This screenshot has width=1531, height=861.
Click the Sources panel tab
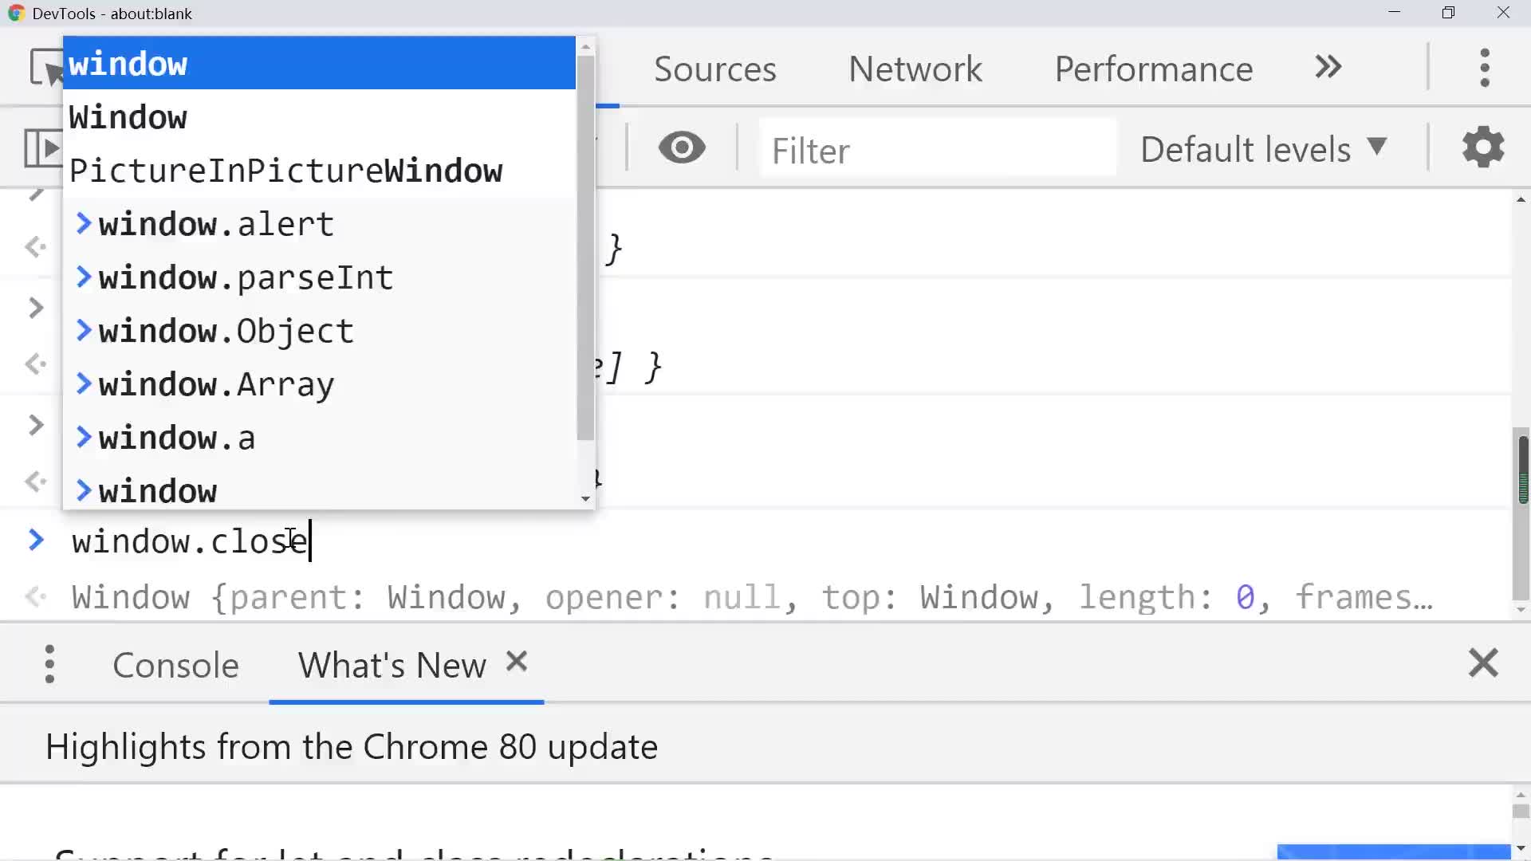click(715, 67)
